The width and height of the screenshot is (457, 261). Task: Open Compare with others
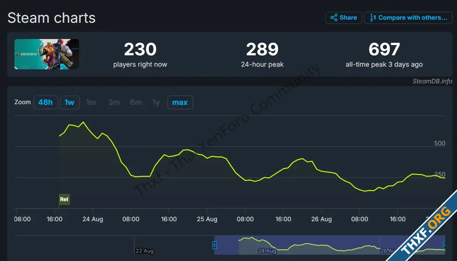(408, 18)
